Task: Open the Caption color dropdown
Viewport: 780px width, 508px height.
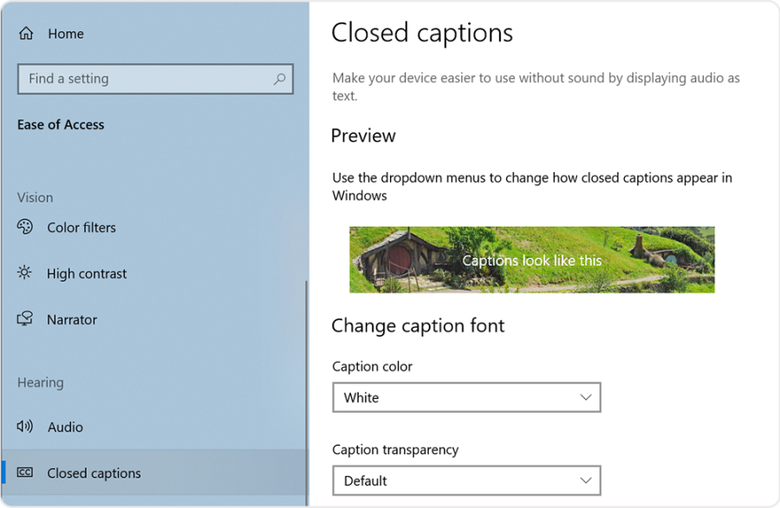Action: (x=466, y=397)
